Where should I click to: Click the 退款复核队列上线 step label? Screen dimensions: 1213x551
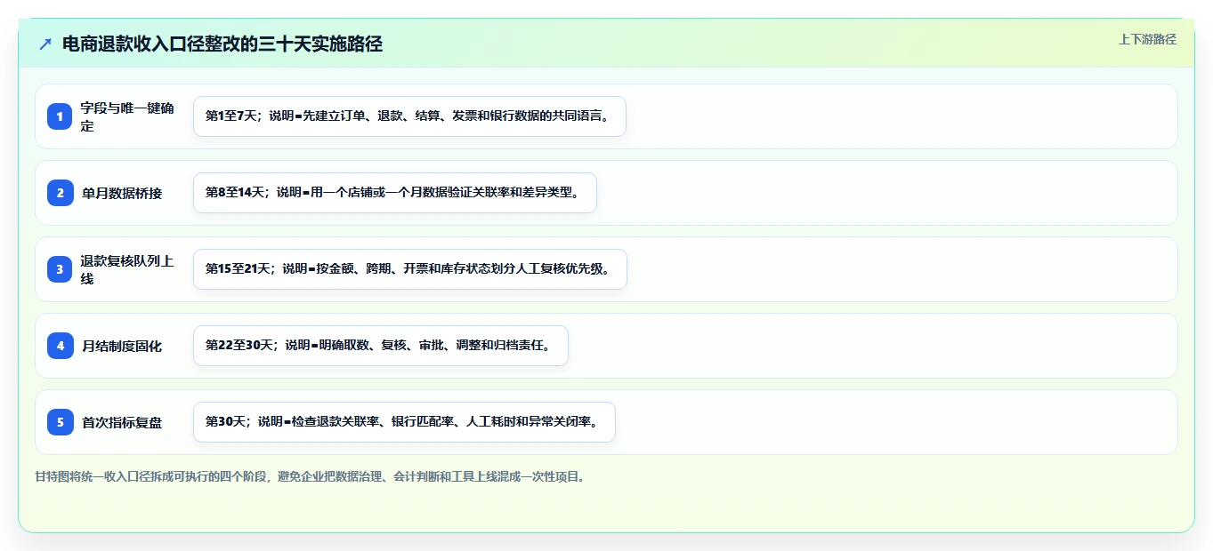click(x=127, y=269)
